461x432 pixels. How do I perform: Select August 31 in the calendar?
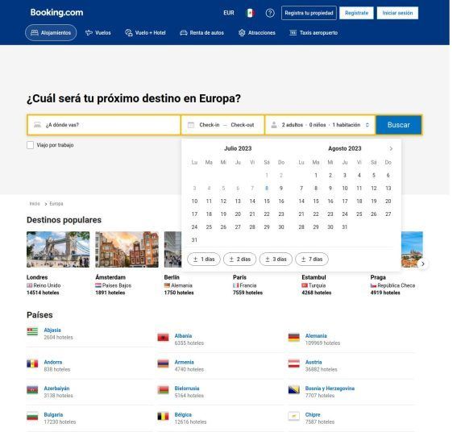click(x=345, y=227)
